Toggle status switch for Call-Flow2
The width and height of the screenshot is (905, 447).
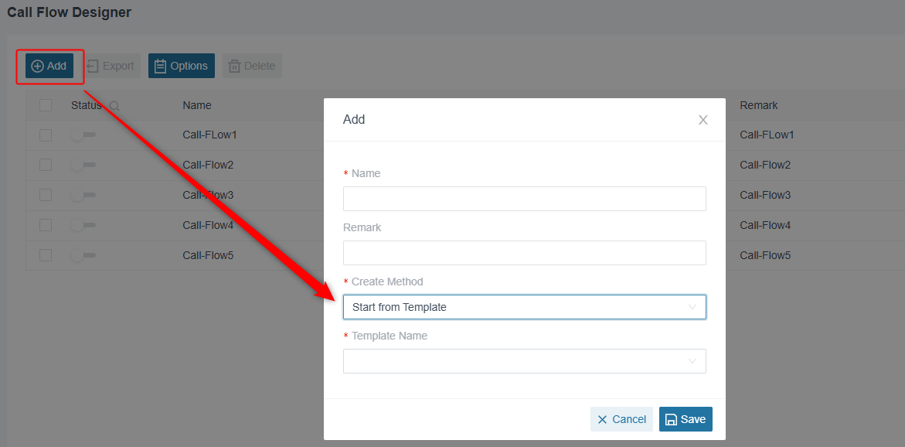pyautogui.click(x=83, y=165)
